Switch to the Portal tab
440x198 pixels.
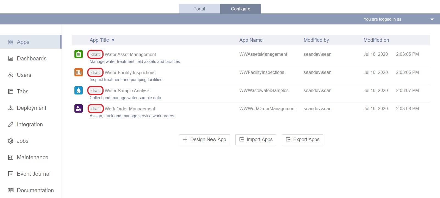tap(199, 9)
